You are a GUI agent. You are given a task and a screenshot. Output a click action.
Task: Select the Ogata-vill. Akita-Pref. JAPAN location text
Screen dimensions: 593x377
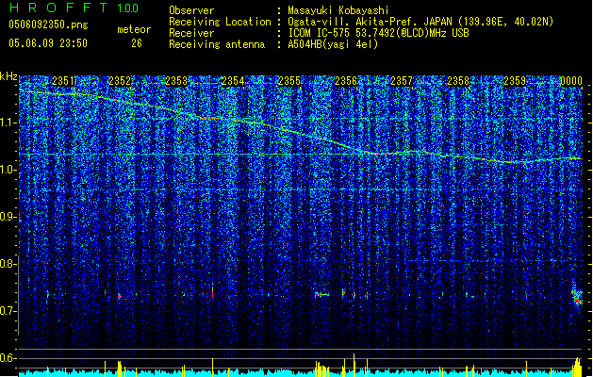tap(420, 22)
